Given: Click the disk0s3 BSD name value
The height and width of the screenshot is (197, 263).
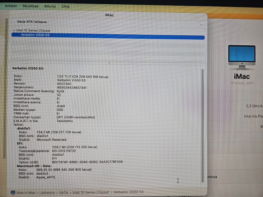Looking at the screenshot, I should pos(42,173).
